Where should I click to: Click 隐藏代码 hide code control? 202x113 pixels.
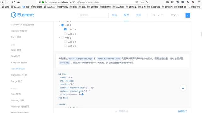122,111
